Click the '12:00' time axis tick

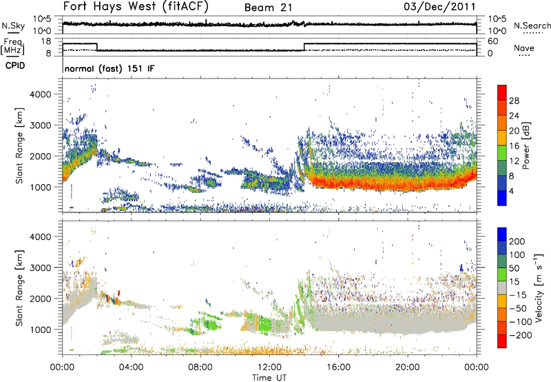coord(269,368)
